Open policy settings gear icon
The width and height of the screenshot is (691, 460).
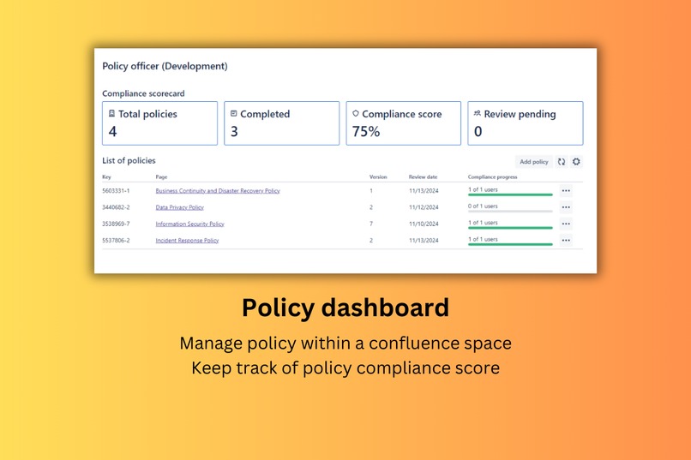click(x=576, y=162)
